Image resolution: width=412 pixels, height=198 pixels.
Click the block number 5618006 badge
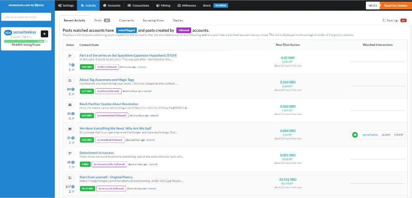pyautogui.click(x=220, y=5)
